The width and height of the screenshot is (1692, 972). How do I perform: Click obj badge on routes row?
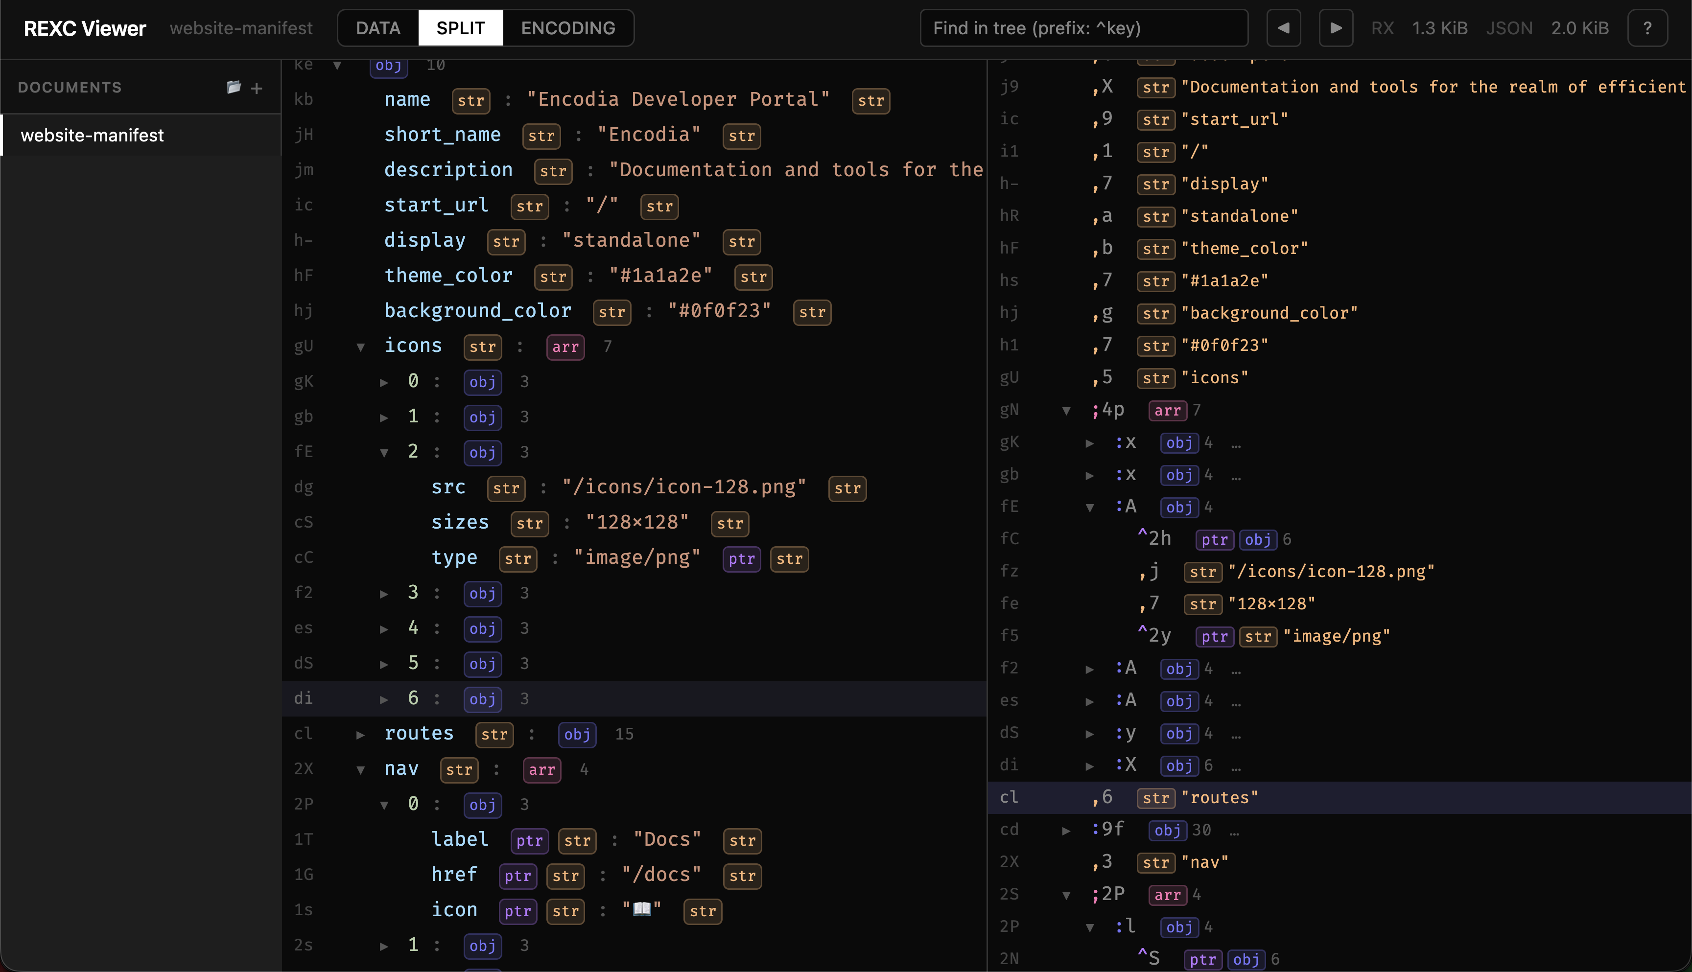click(577, 734)
